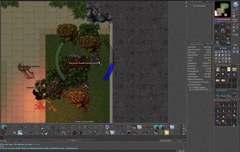Select the first arrow stack in Red Quiver
Viewport: 240px width, 152px height.
[x=218, y=95]
